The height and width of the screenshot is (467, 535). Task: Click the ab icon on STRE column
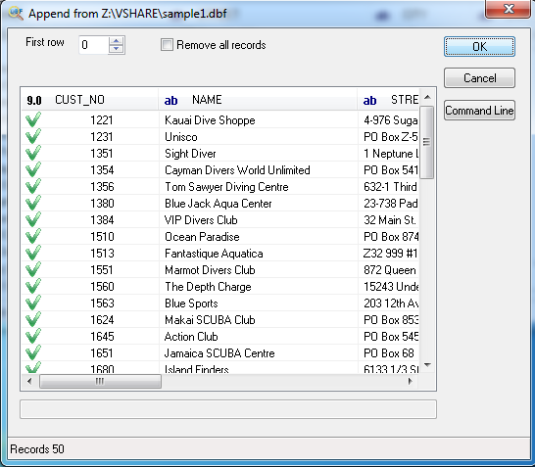pyautogui.click(x=369, y=100)
